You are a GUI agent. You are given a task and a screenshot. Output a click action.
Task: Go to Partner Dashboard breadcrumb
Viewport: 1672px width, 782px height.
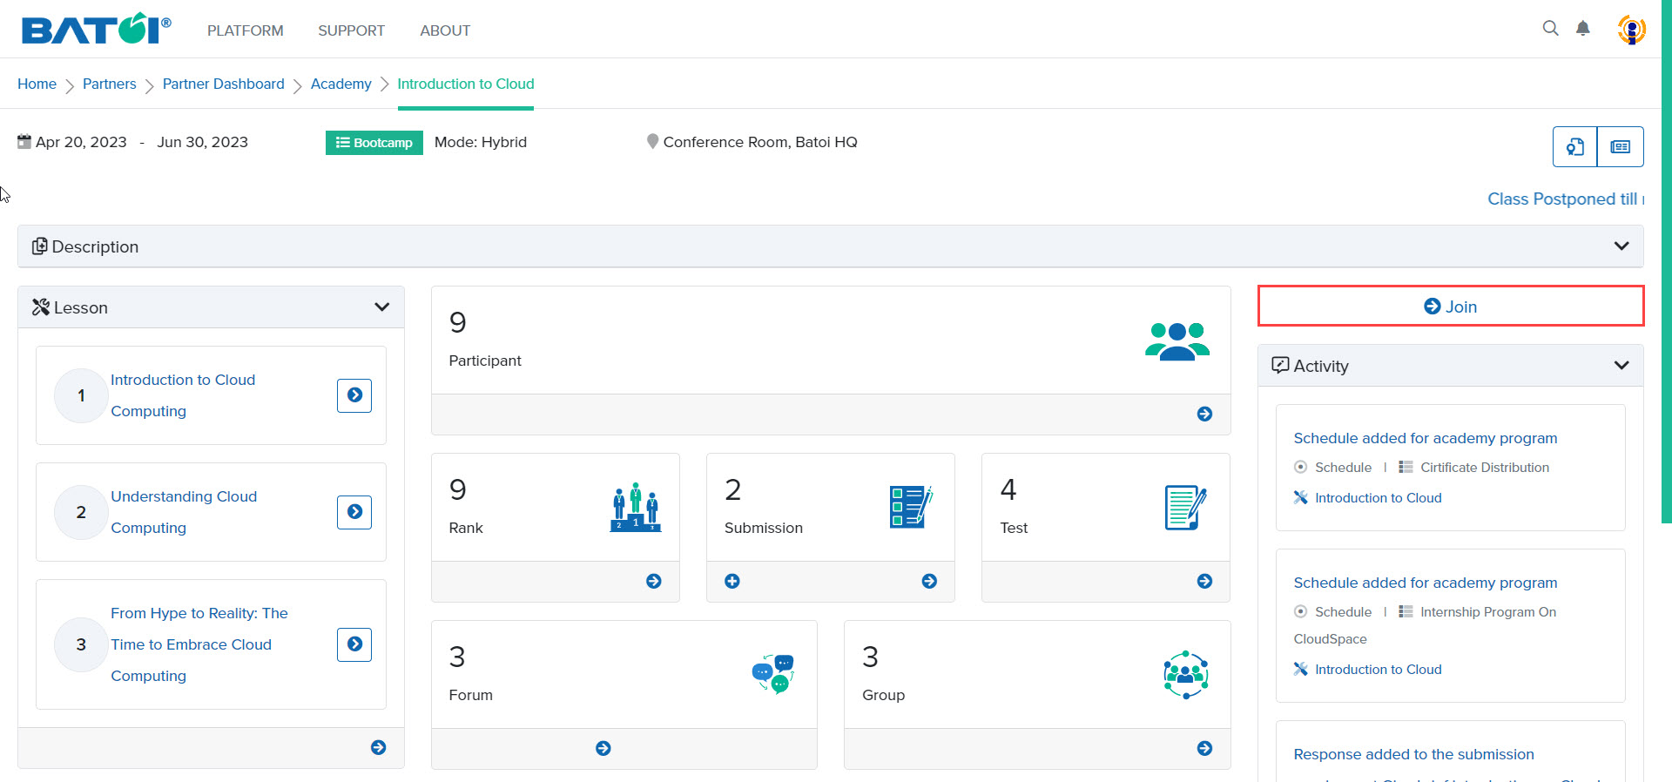[x=224, y=84]
